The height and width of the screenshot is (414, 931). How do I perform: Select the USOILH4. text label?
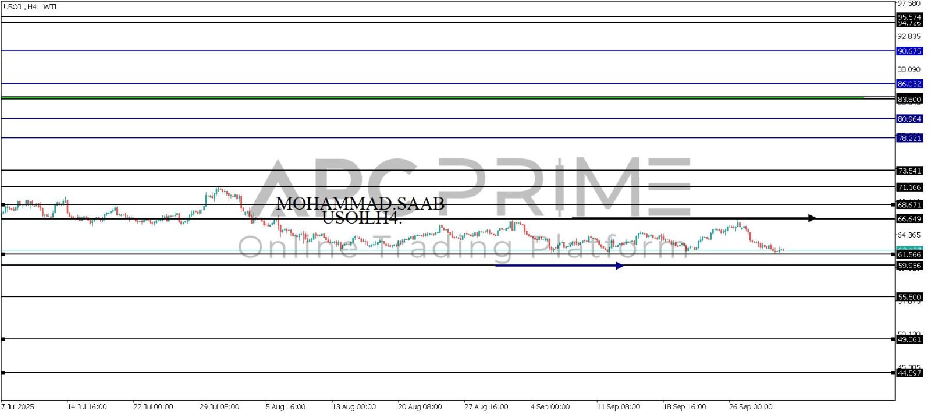point(362,218)
